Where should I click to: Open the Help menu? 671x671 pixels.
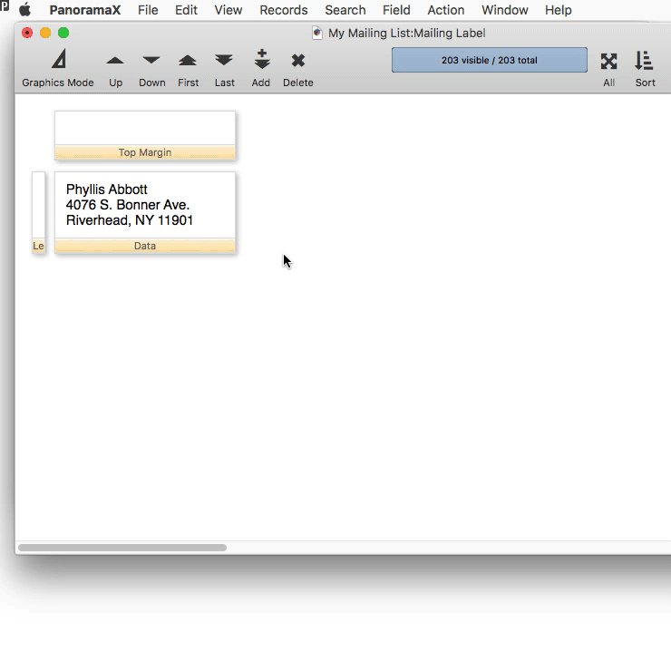pos(558,10)
